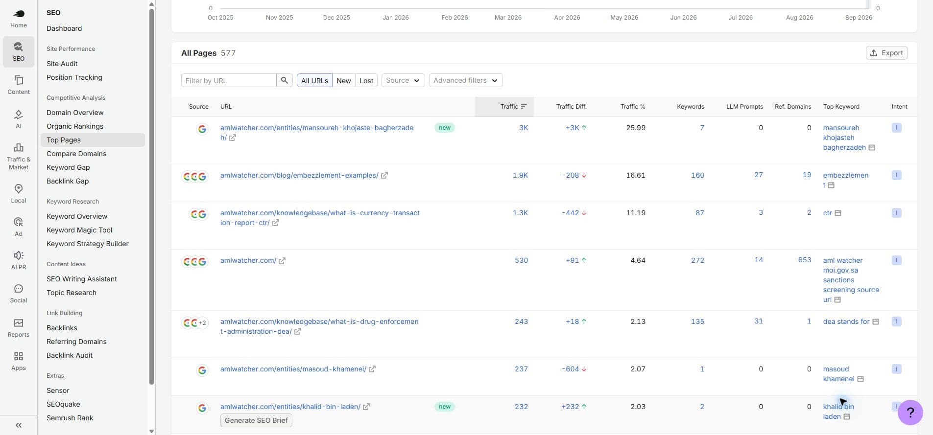Viewport: 933px width, 435px height.
Task: Open external link icon for masoud-khamenei URL
Action: (372, 369)
